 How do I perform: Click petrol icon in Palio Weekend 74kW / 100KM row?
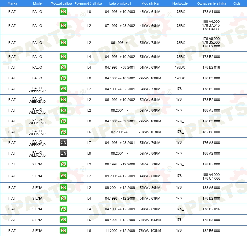point(63,121)
